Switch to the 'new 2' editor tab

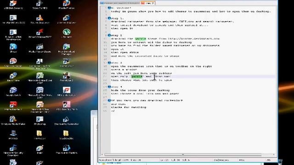pos(148,3)
